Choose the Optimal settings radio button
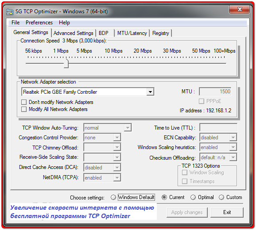 pyautogui.click(x=193, y=197)
